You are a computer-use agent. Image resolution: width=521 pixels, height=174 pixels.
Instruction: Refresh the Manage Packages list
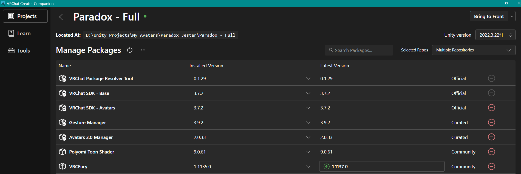[x=130, y=50]
